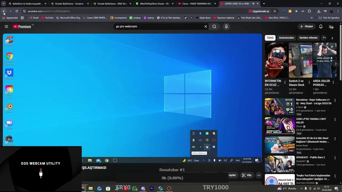Open options for Barcelona - Rayo Vallecano video
This screenshot has width=342, height=192.
[335, 101]
